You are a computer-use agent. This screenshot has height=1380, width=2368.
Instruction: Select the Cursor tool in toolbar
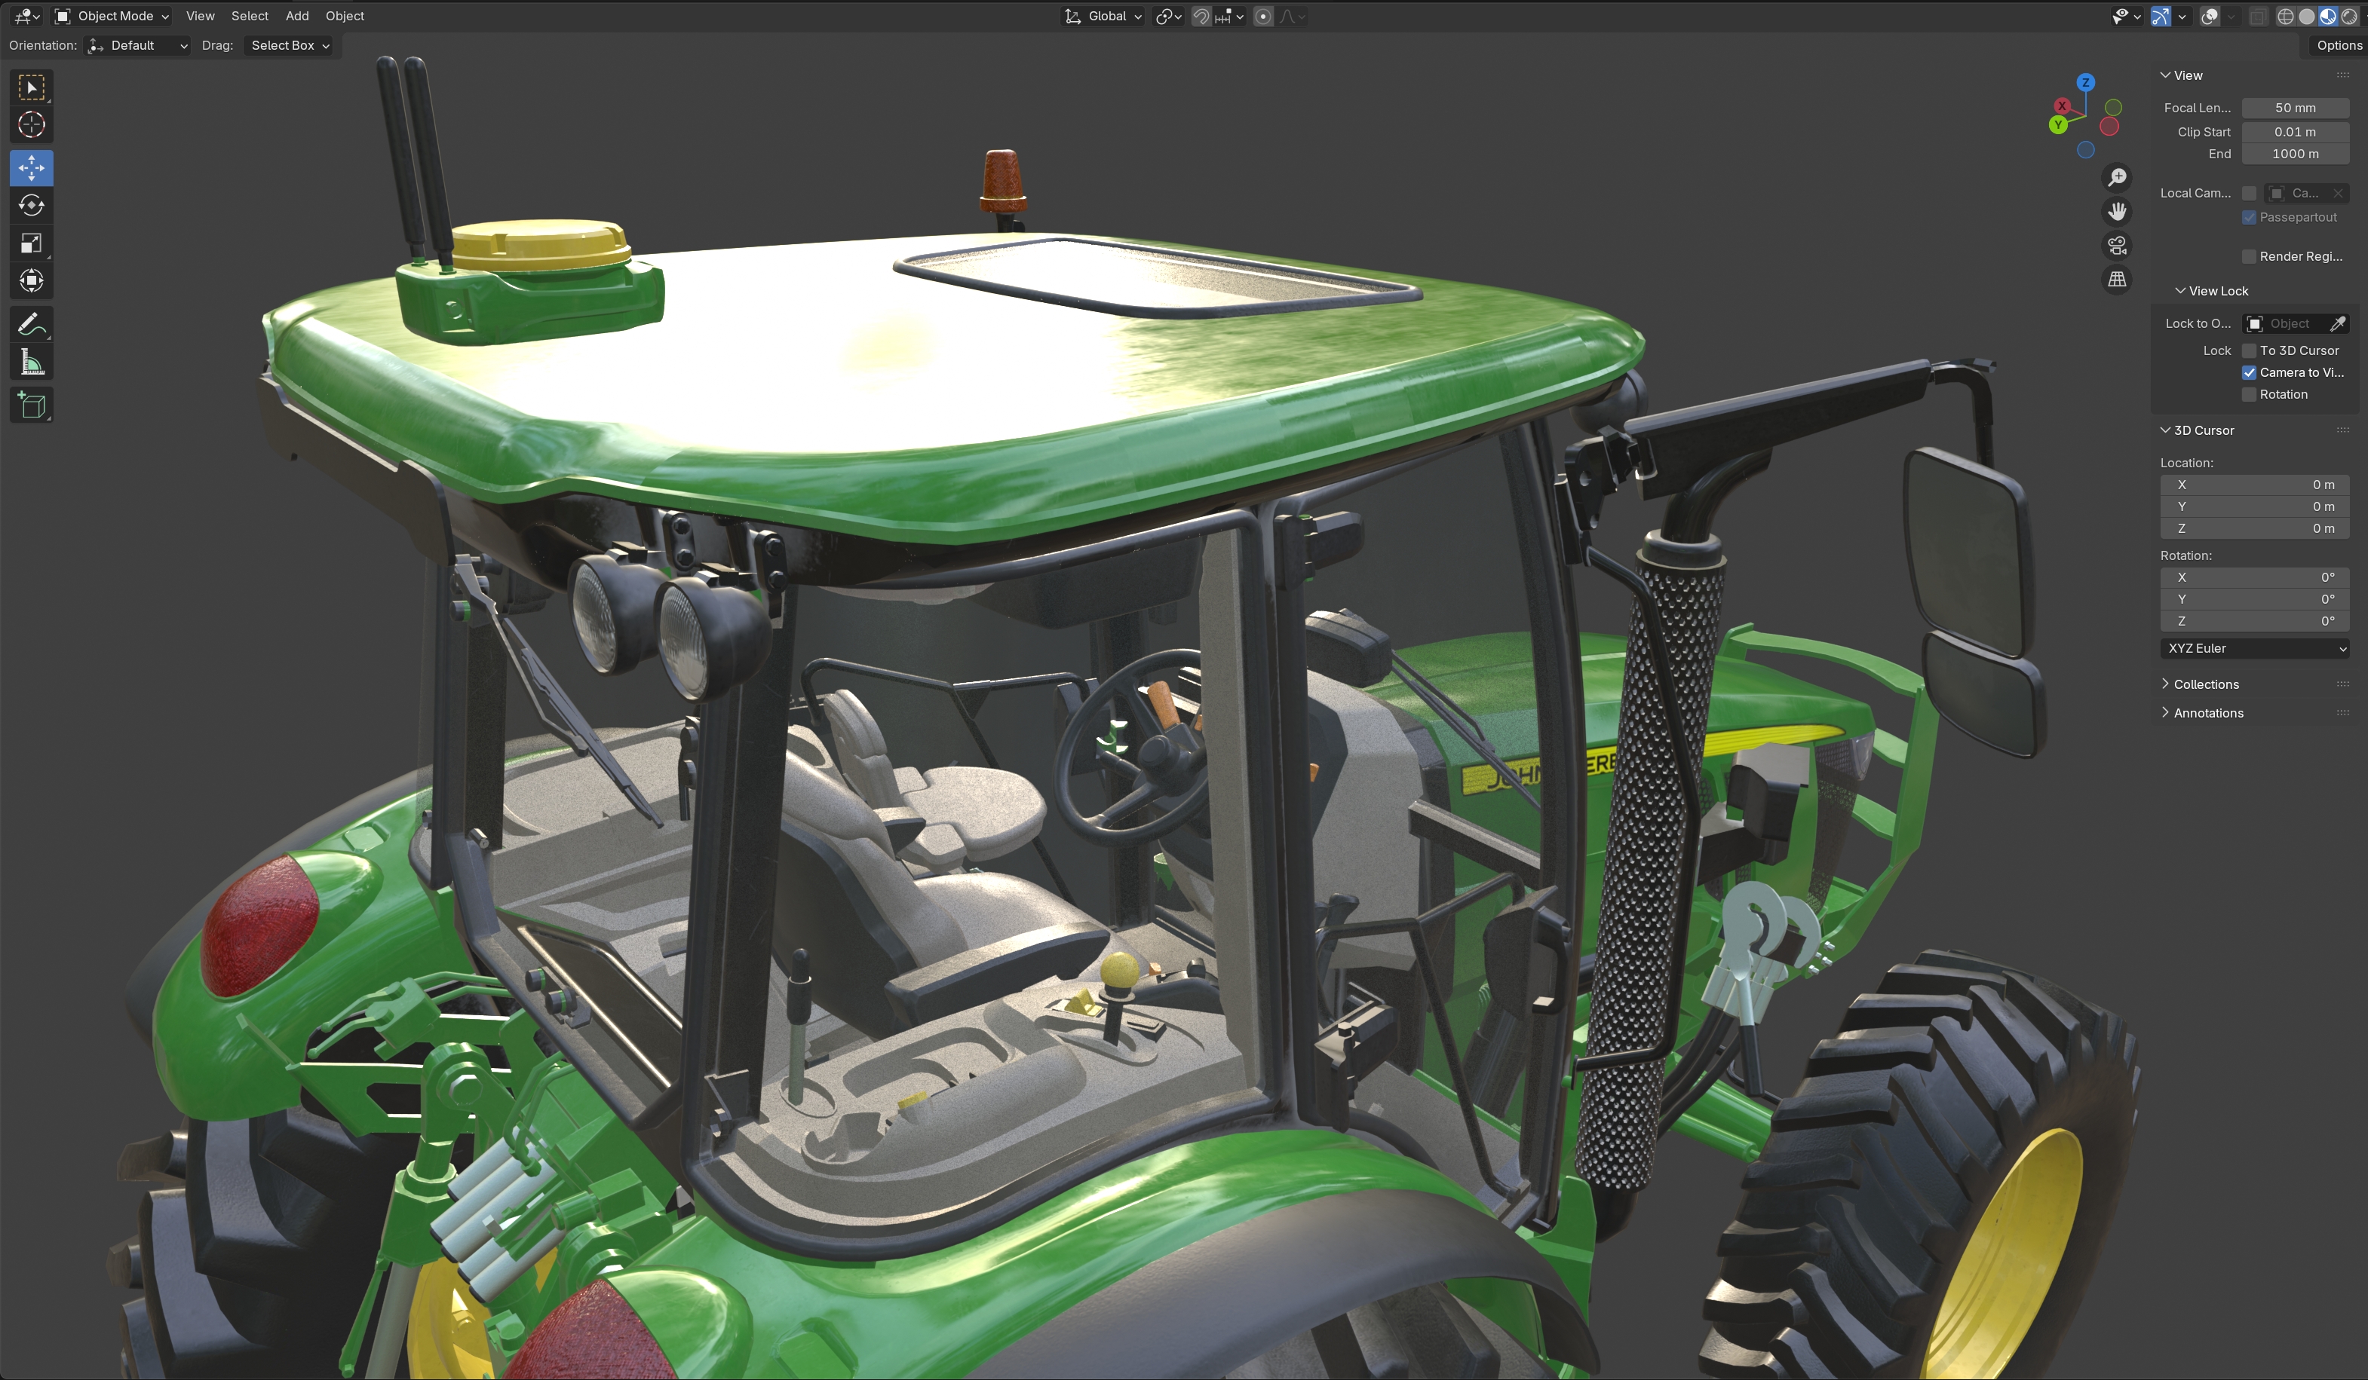tap(31, 125)
